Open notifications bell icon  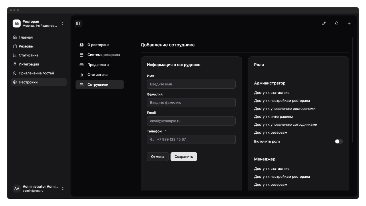[337, 23]
